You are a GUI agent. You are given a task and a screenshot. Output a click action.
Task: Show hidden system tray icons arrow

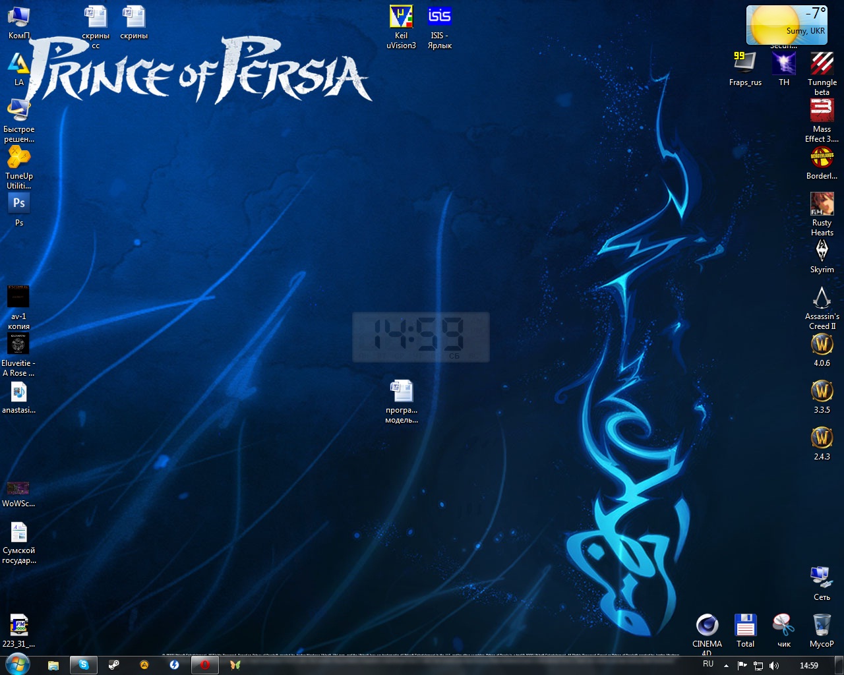pyautogui.click(x=726, y=665)
